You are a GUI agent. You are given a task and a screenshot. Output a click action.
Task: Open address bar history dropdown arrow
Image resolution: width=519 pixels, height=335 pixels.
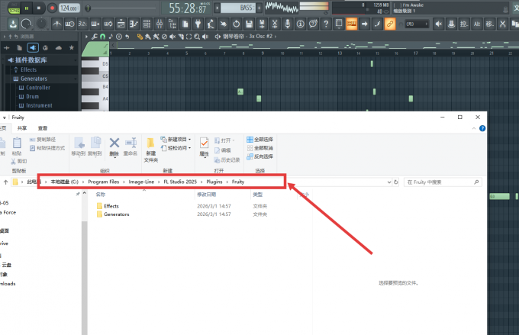(389, 182)
